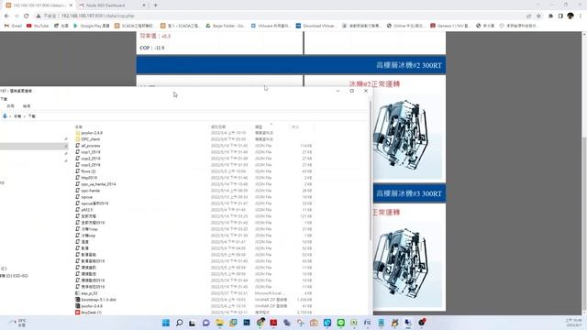The image size is (587, 330).
Task: Open Chrome from the taskbar
Action: coord(260,323)
